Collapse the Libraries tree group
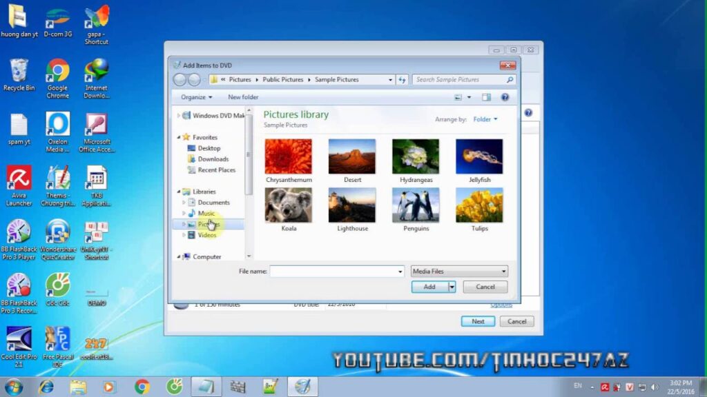 tap(179, 192)
